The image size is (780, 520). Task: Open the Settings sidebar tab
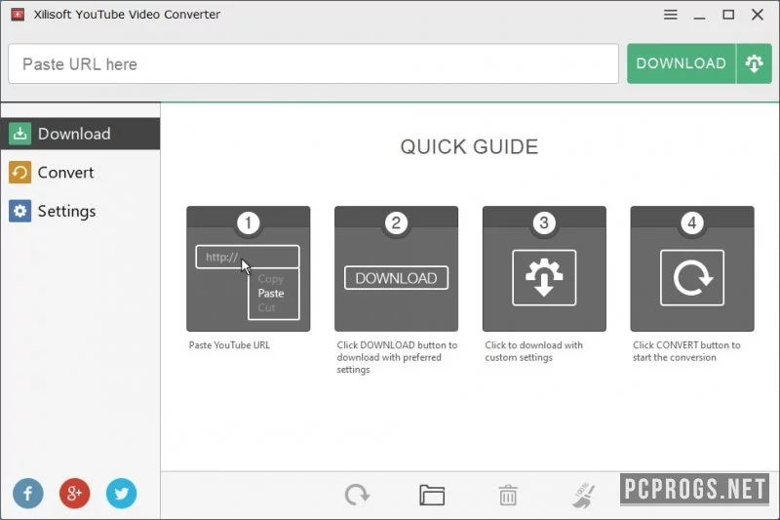80,211
